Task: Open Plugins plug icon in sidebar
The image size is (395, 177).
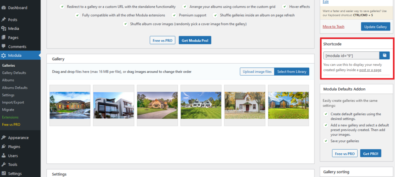Action: coord(4,147)
